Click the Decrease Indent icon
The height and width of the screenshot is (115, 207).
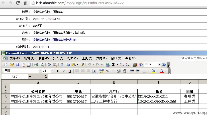click(x=132, y=71)
